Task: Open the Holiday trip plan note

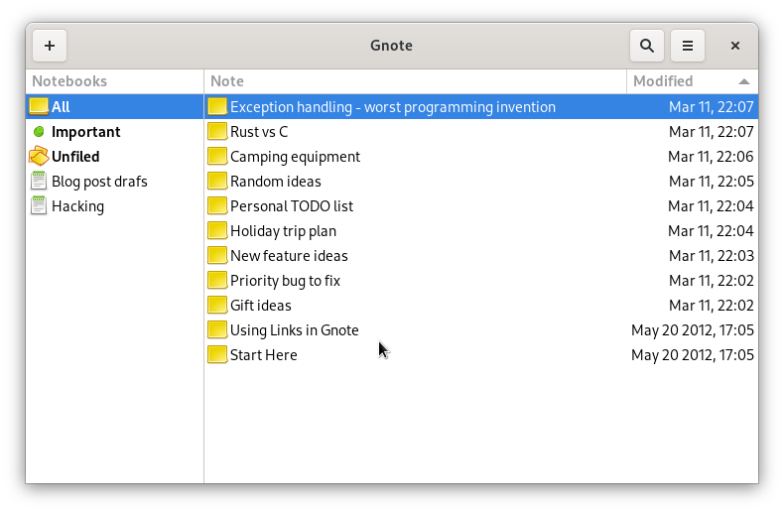Action: pyautogui.click(x=481, y=231)
